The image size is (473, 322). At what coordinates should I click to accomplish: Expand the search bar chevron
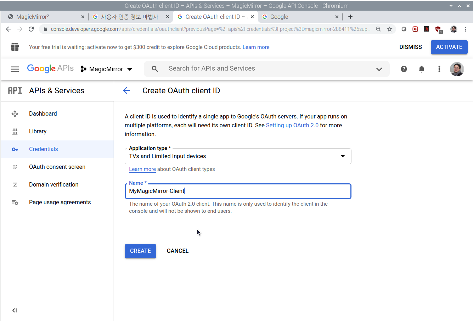[379, 69]
